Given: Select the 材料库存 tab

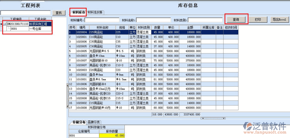Looking at the screenshot, I should pos(79,13).
